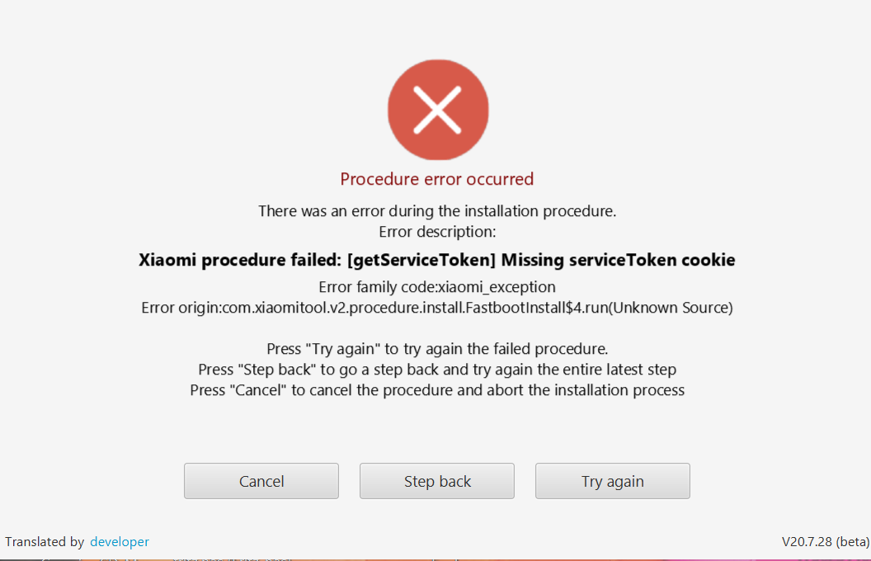The image size is (871, 561).
Task: Go back with the Step back button
Action: [436, 481]
